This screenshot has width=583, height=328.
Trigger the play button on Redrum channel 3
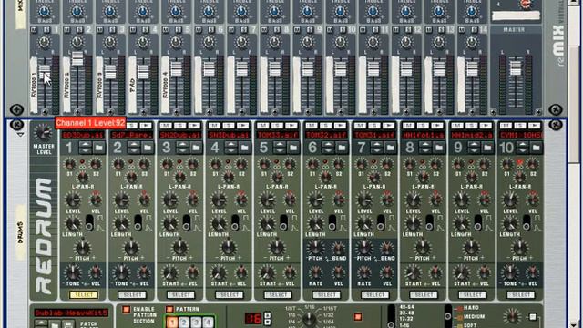(194, 126)
